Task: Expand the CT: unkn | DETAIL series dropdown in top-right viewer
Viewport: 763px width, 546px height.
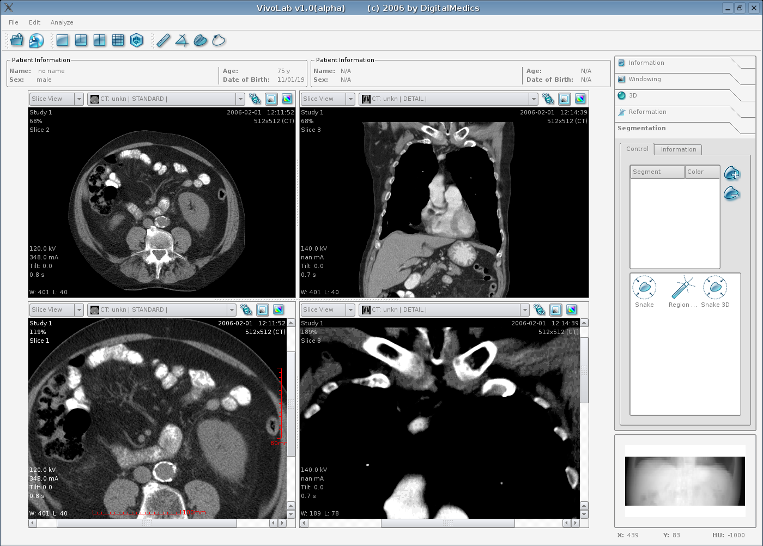Action: pyautogui.click(x=533, y=99)
